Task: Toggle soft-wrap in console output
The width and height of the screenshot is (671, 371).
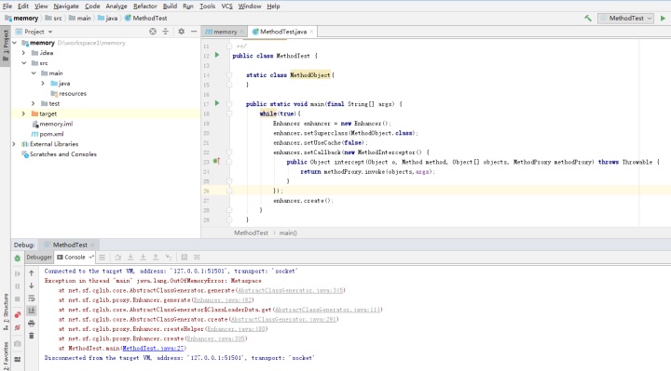Action: [32, 298]
